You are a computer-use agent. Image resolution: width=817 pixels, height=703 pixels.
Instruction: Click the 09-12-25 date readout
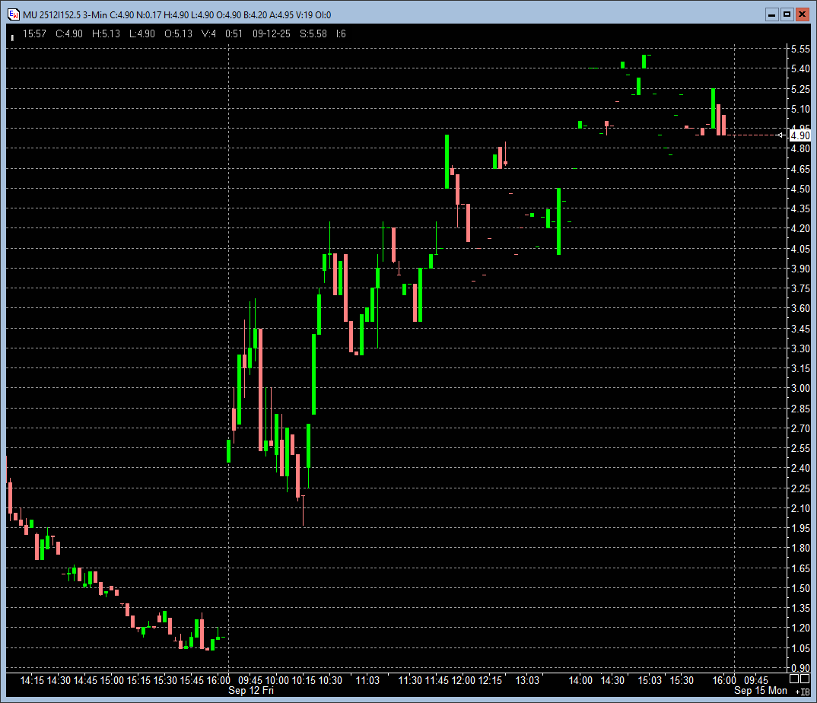coord(272,34)
